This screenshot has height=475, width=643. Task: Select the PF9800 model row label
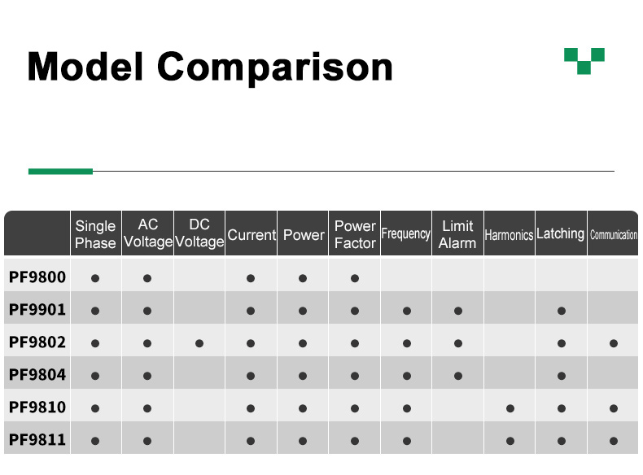pos(37,277)
